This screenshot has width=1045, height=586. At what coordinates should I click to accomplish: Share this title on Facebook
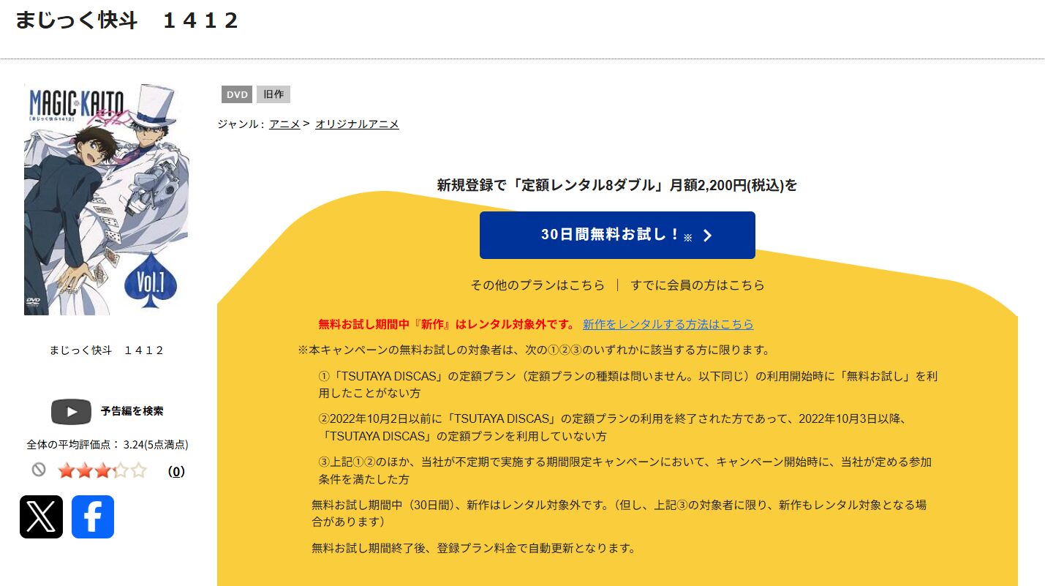click(93, 516)
